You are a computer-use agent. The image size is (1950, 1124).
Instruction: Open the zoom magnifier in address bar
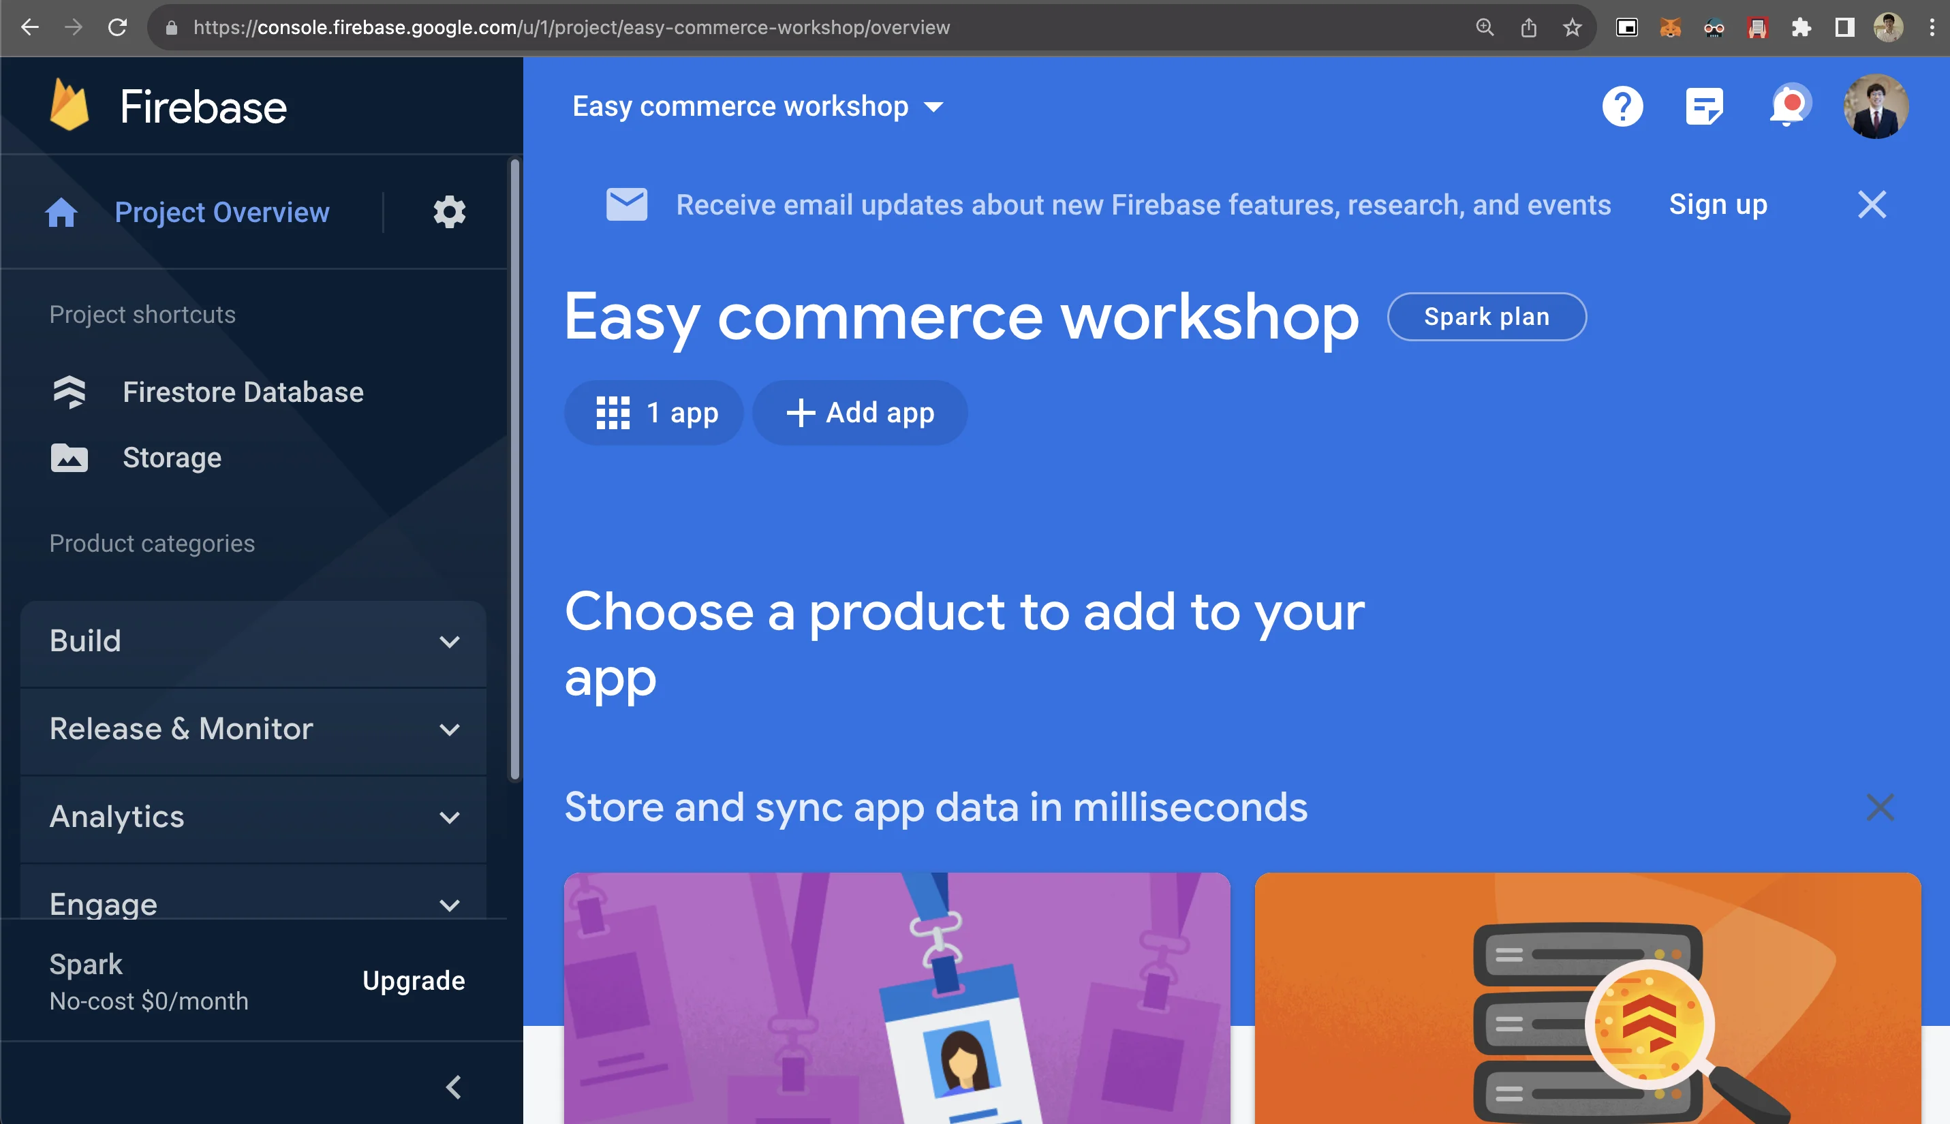(x=1485, y=28)
